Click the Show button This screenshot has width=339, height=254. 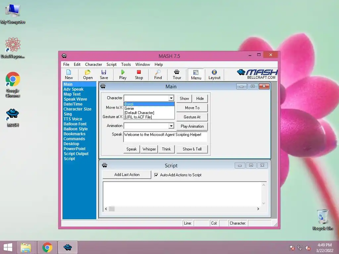click(184, 99)
